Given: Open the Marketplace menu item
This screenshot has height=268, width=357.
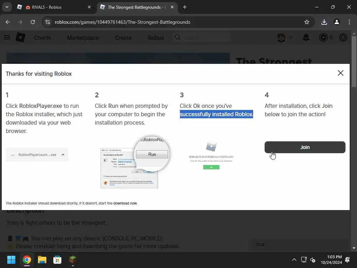Looking at the screenshot, I should (x=83, y=38).
